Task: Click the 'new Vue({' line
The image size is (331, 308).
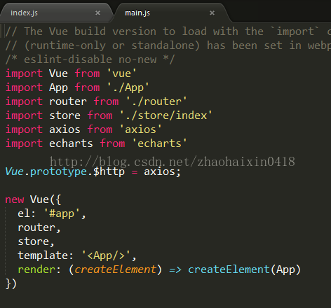Action: click(33, 199)
